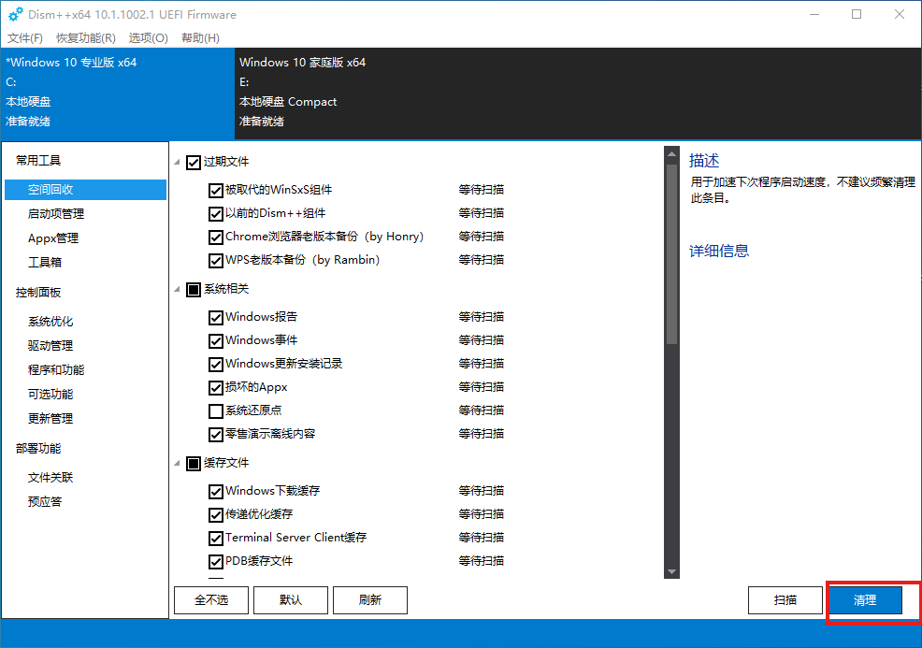Click 等待扫描 status beside PDB缓存文件

click(481, 561)
